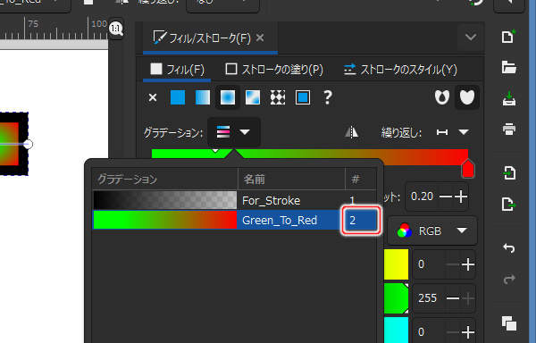Sort by the グラデーション column header
Image resolution: width=536 pixels, height=343 pixels.
click(x=164, y=179)
